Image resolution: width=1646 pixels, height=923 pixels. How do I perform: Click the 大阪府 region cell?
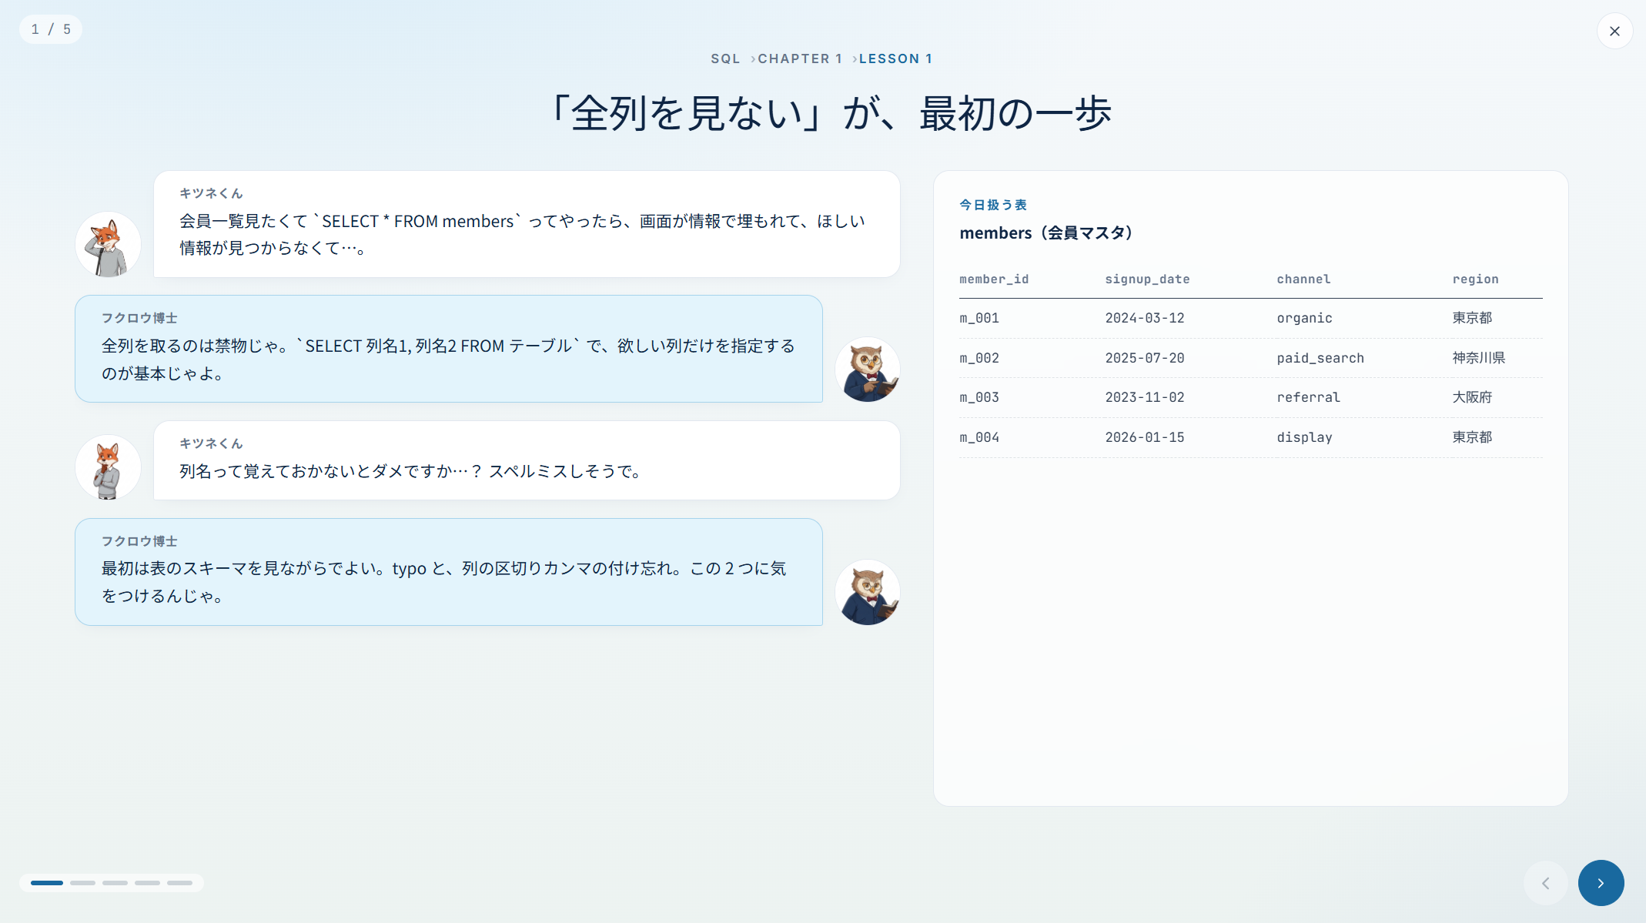click(x=1472, y=397)
